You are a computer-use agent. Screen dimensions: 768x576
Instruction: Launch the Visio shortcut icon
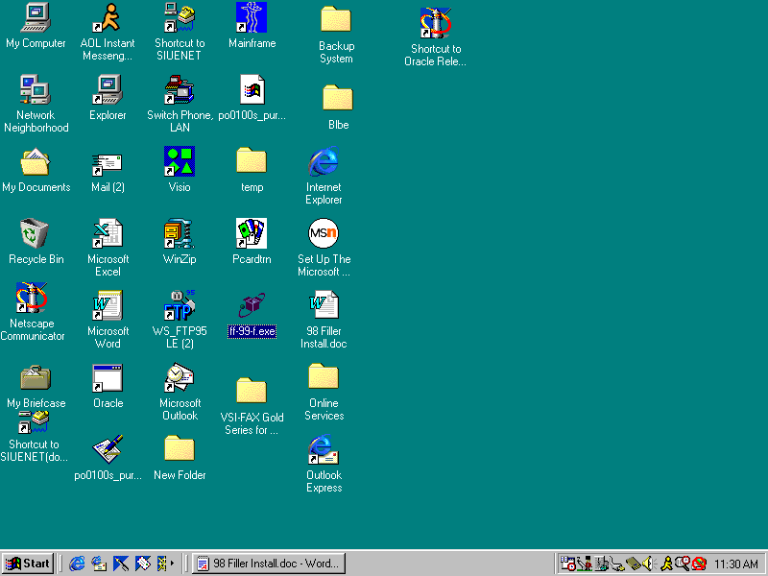[x=180, y=161]
